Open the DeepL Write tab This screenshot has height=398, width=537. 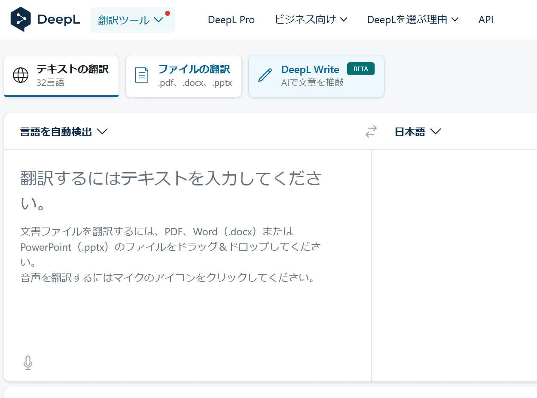click(316, 76)
